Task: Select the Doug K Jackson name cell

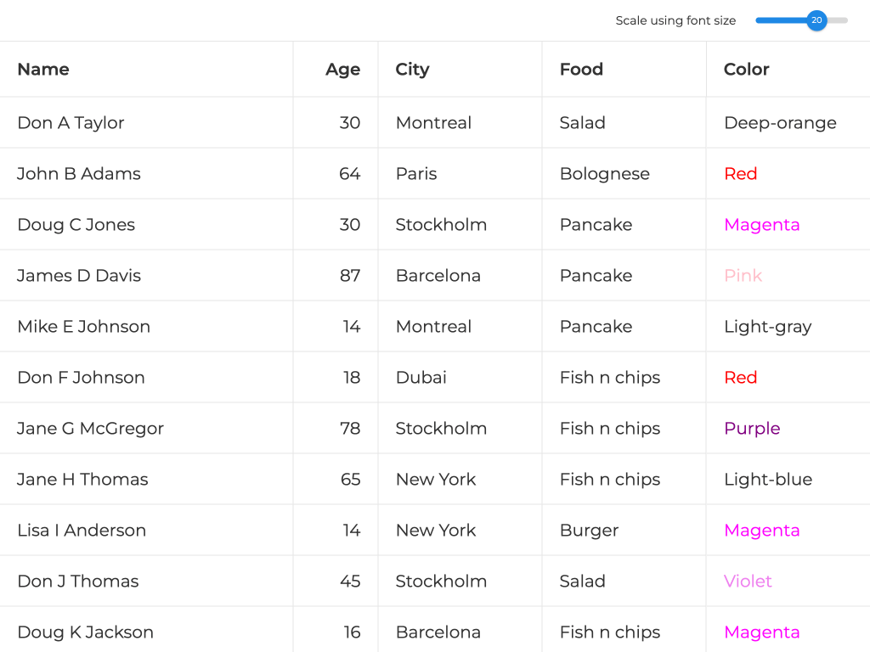Action: click(85, 632)
